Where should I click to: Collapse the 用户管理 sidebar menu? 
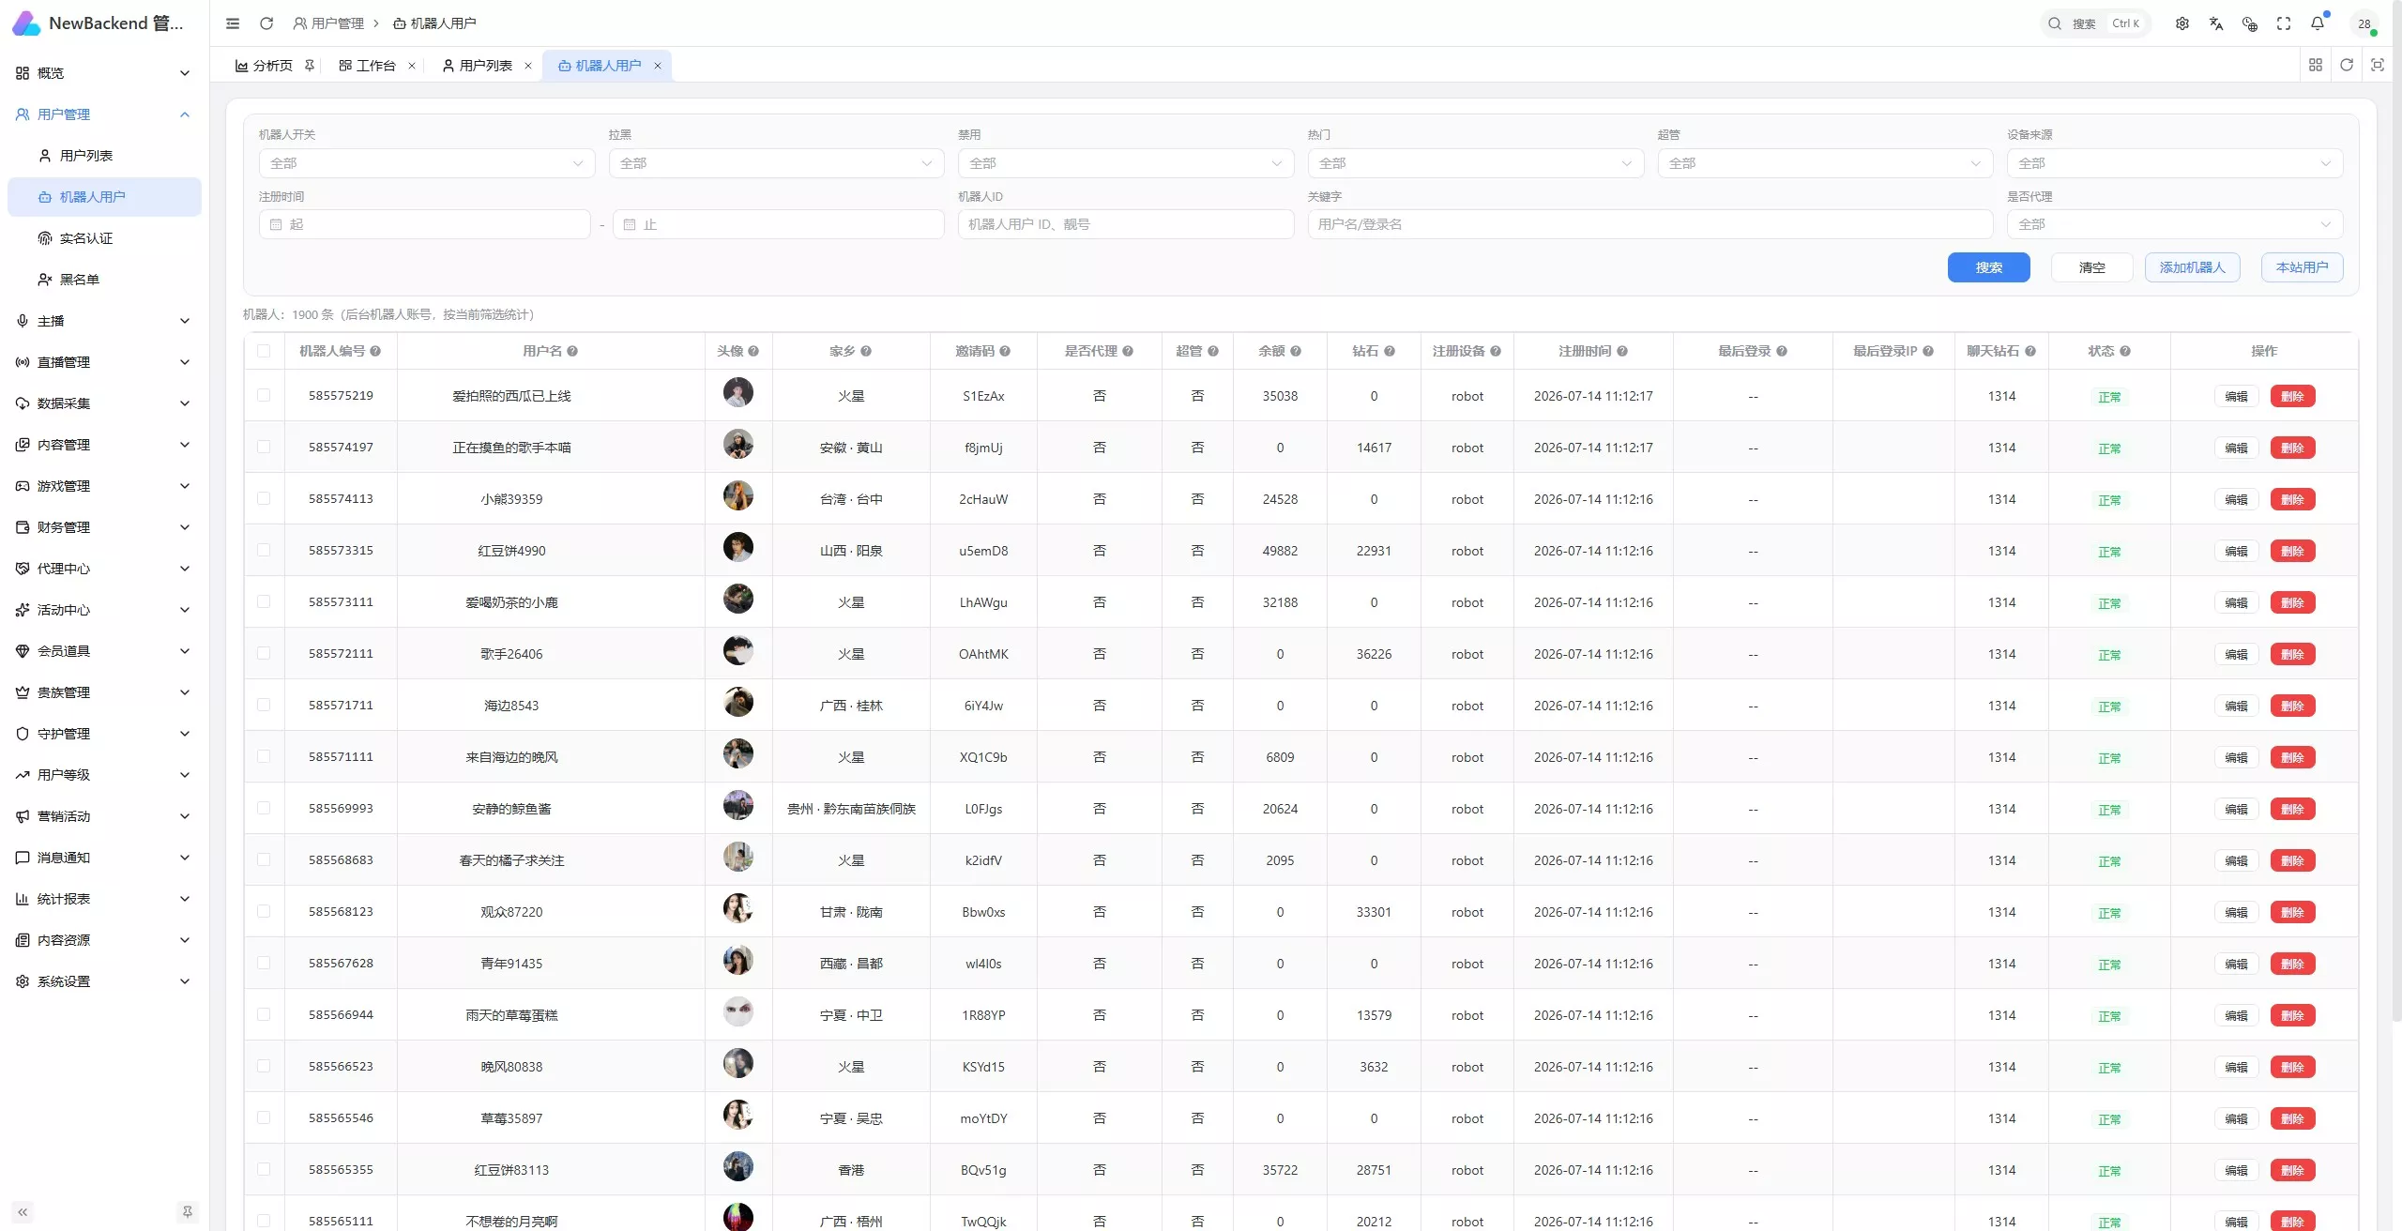pyautogui.click(x=104, y=114)
